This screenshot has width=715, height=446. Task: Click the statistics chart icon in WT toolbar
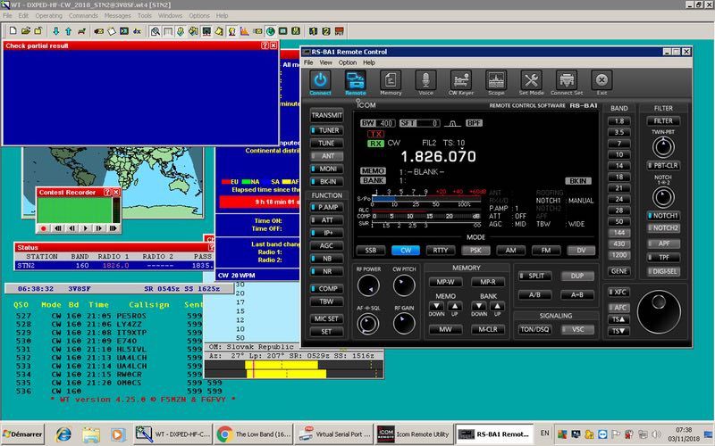244,31
